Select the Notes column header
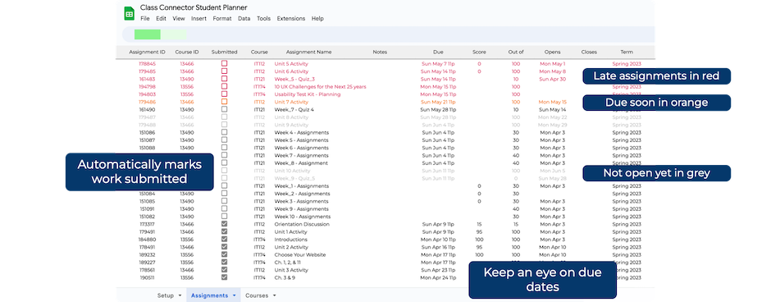The image size is (771, 302). 380,53
